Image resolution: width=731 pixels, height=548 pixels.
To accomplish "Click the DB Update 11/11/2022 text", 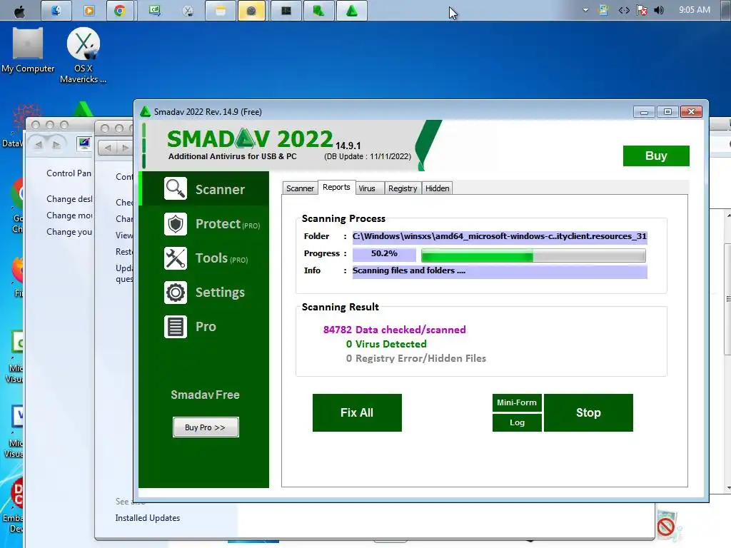I will tap(368, 156).
